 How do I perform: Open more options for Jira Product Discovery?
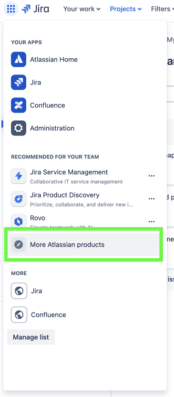pos(152,199)
